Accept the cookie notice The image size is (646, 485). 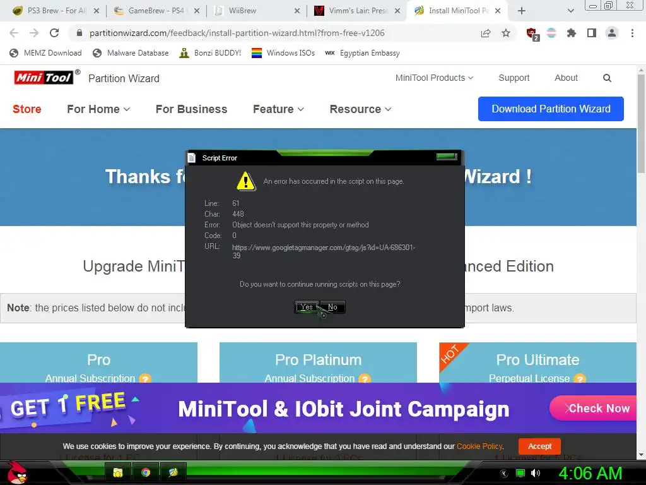(x=539, y=446)
